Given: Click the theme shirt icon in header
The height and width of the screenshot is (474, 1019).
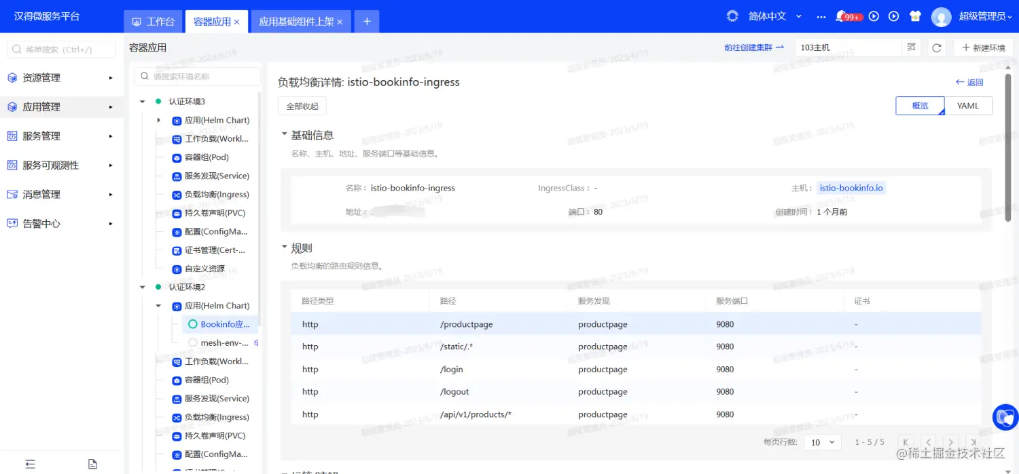Looking at the screenshot, I should coord(914,16).
